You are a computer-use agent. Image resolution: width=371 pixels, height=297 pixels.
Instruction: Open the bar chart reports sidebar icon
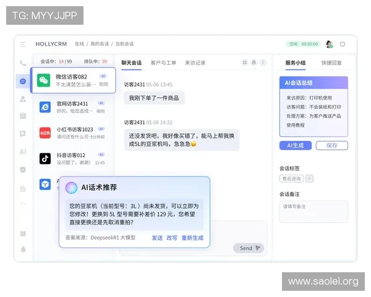(x=23, y=189)
